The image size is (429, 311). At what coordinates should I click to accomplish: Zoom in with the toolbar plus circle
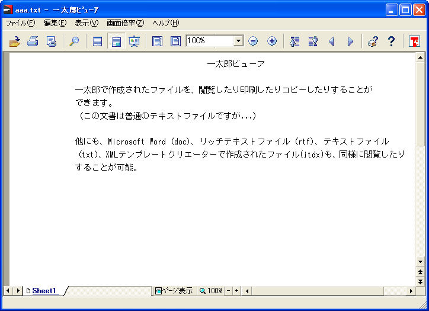272,41
